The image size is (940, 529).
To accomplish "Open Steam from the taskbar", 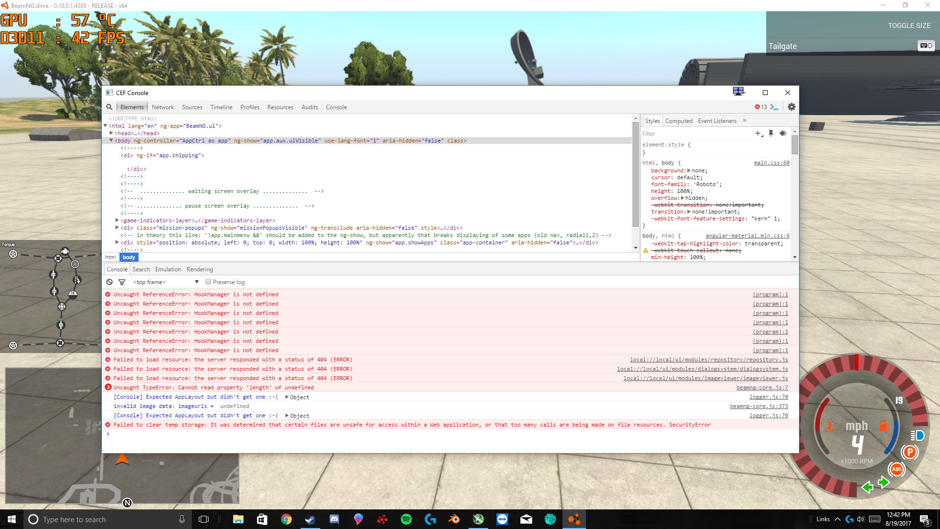I will click(310, 519).
